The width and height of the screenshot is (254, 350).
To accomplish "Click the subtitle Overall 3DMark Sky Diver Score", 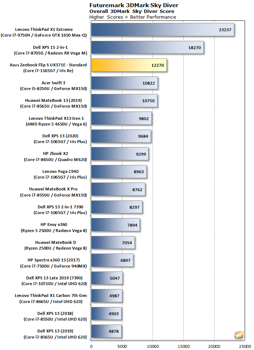I will coord(132,11).
